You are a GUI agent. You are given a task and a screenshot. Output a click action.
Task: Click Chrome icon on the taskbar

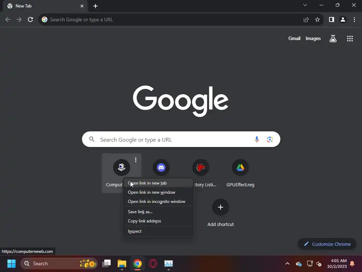138,263
